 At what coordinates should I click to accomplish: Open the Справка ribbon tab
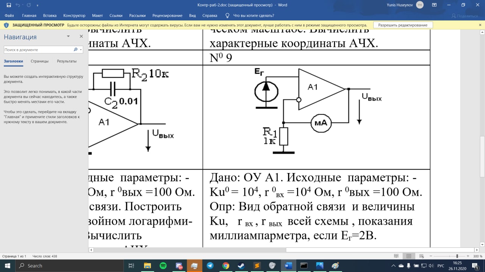pos(210,15)
